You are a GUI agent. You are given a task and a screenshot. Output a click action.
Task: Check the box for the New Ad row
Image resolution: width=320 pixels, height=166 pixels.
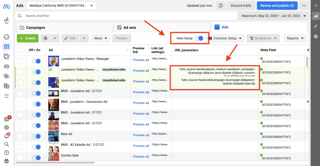21,136
